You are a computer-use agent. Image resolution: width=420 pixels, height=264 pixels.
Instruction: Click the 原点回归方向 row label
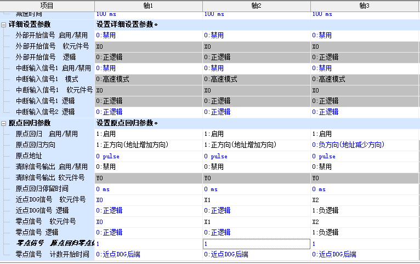35,145
